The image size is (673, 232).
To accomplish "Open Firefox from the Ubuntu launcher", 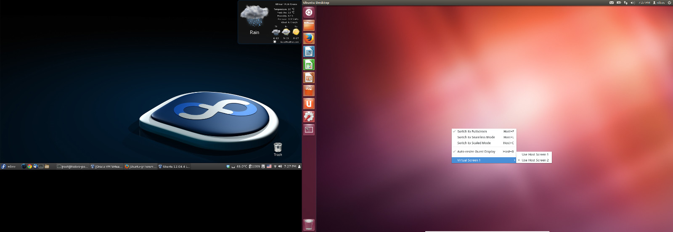I will click(309, 38).
